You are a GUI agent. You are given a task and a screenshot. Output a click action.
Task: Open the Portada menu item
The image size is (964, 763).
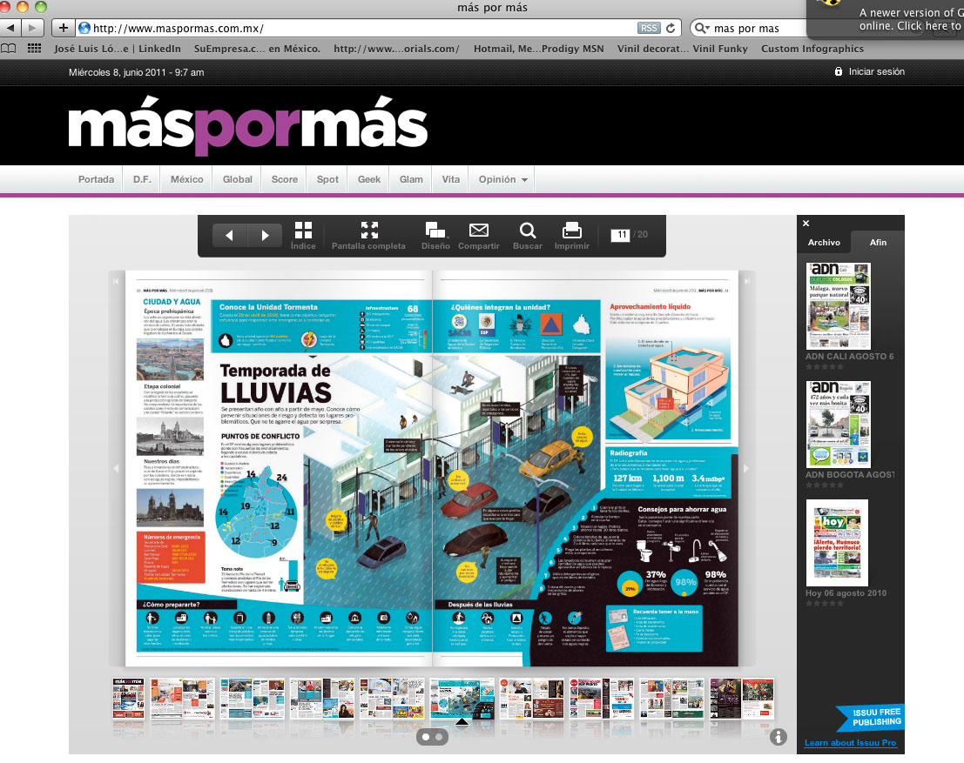96,179
